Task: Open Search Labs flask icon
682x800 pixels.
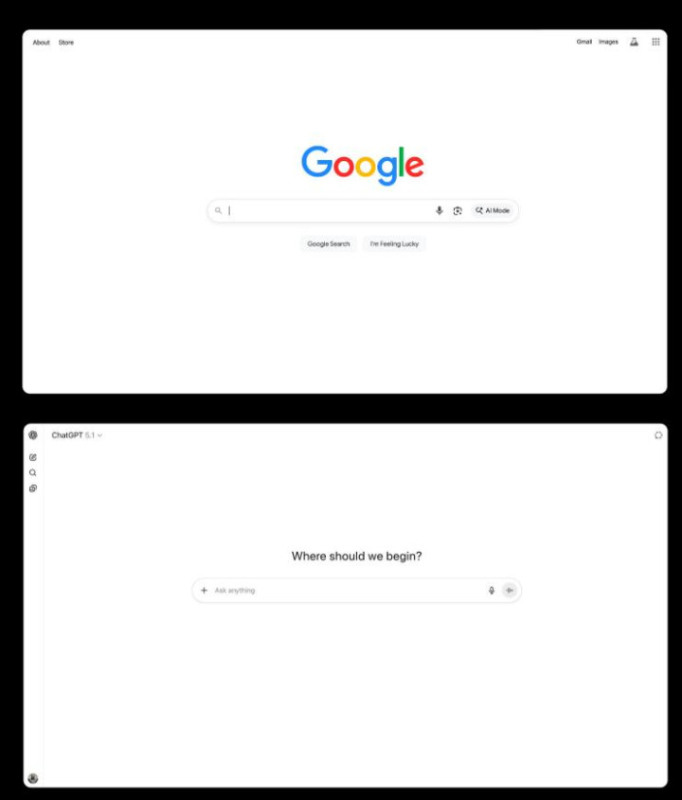Action: pyautogui.click(x=634, y=42)
